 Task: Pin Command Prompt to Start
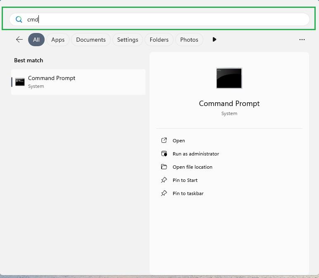tap(185, 180)
